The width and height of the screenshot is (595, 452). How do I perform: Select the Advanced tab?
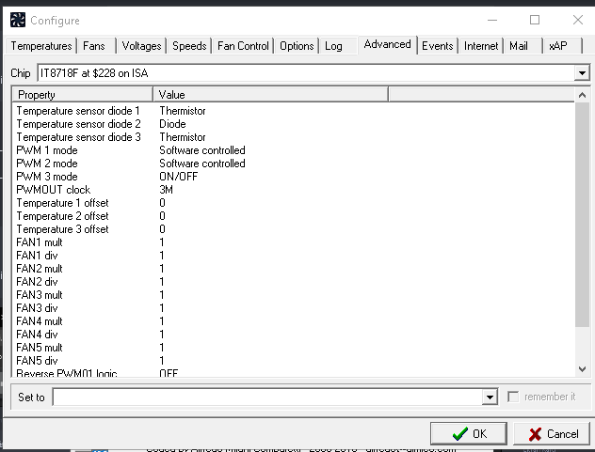388,45
